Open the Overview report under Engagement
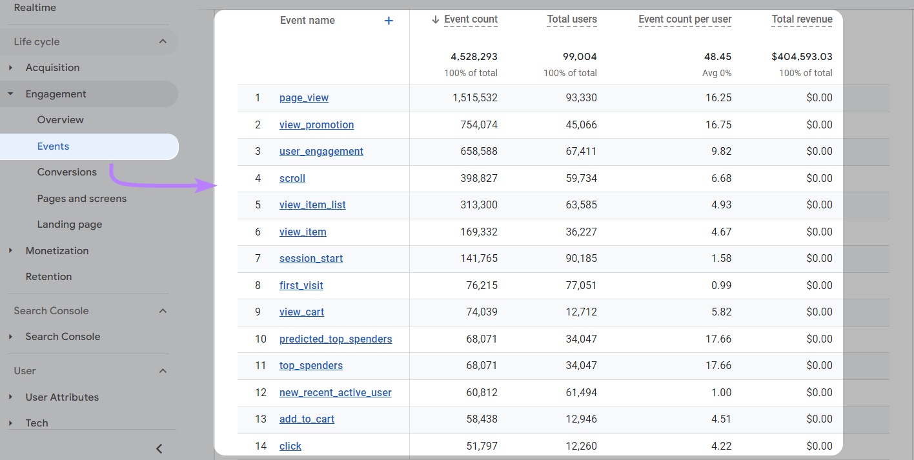The width and height of the screenshot is (914, 460). pyautogui.click(x=60, y=119)
